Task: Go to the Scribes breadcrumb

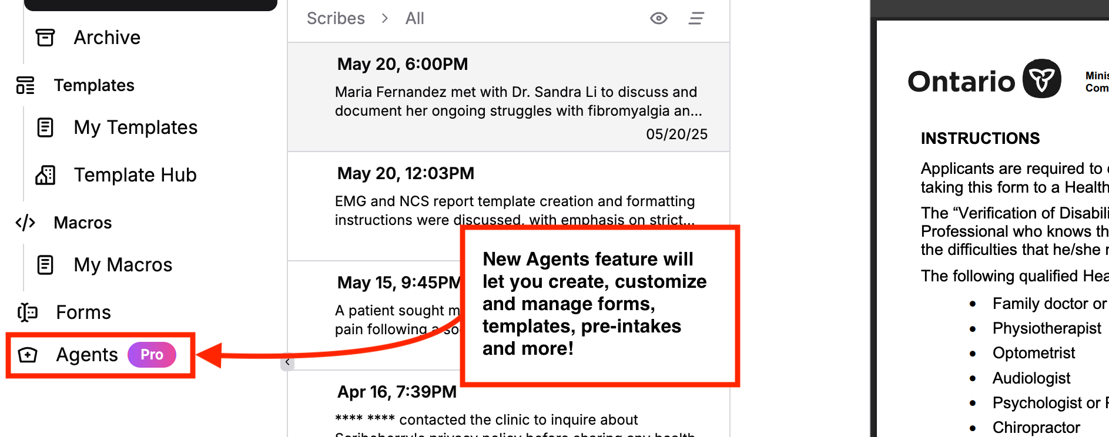Action: tap(336, 18)
